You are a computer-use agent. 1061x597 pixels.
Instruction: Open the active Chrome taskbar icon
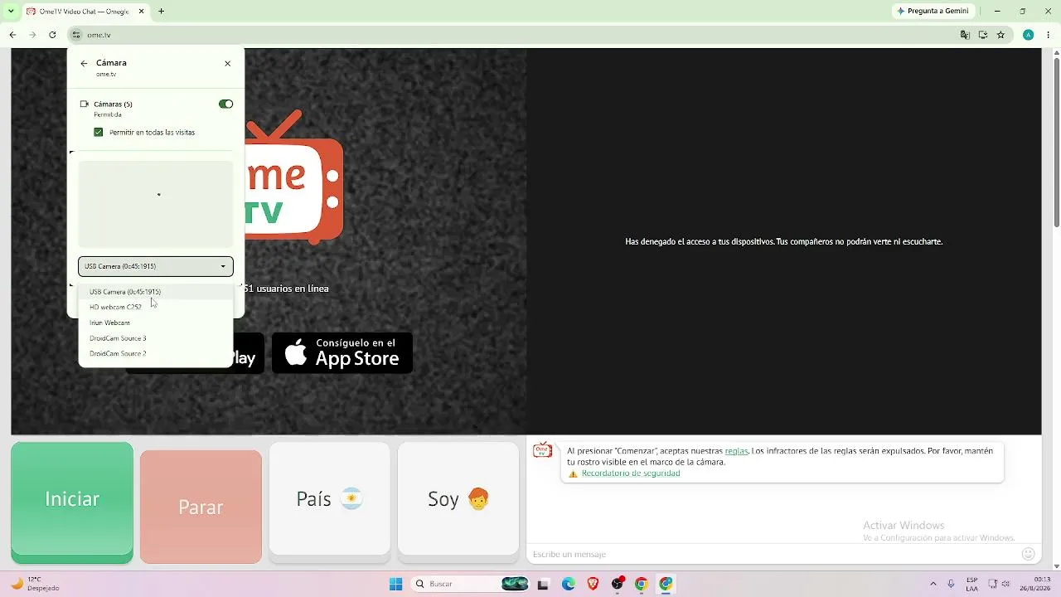click(x=666, y=584)
